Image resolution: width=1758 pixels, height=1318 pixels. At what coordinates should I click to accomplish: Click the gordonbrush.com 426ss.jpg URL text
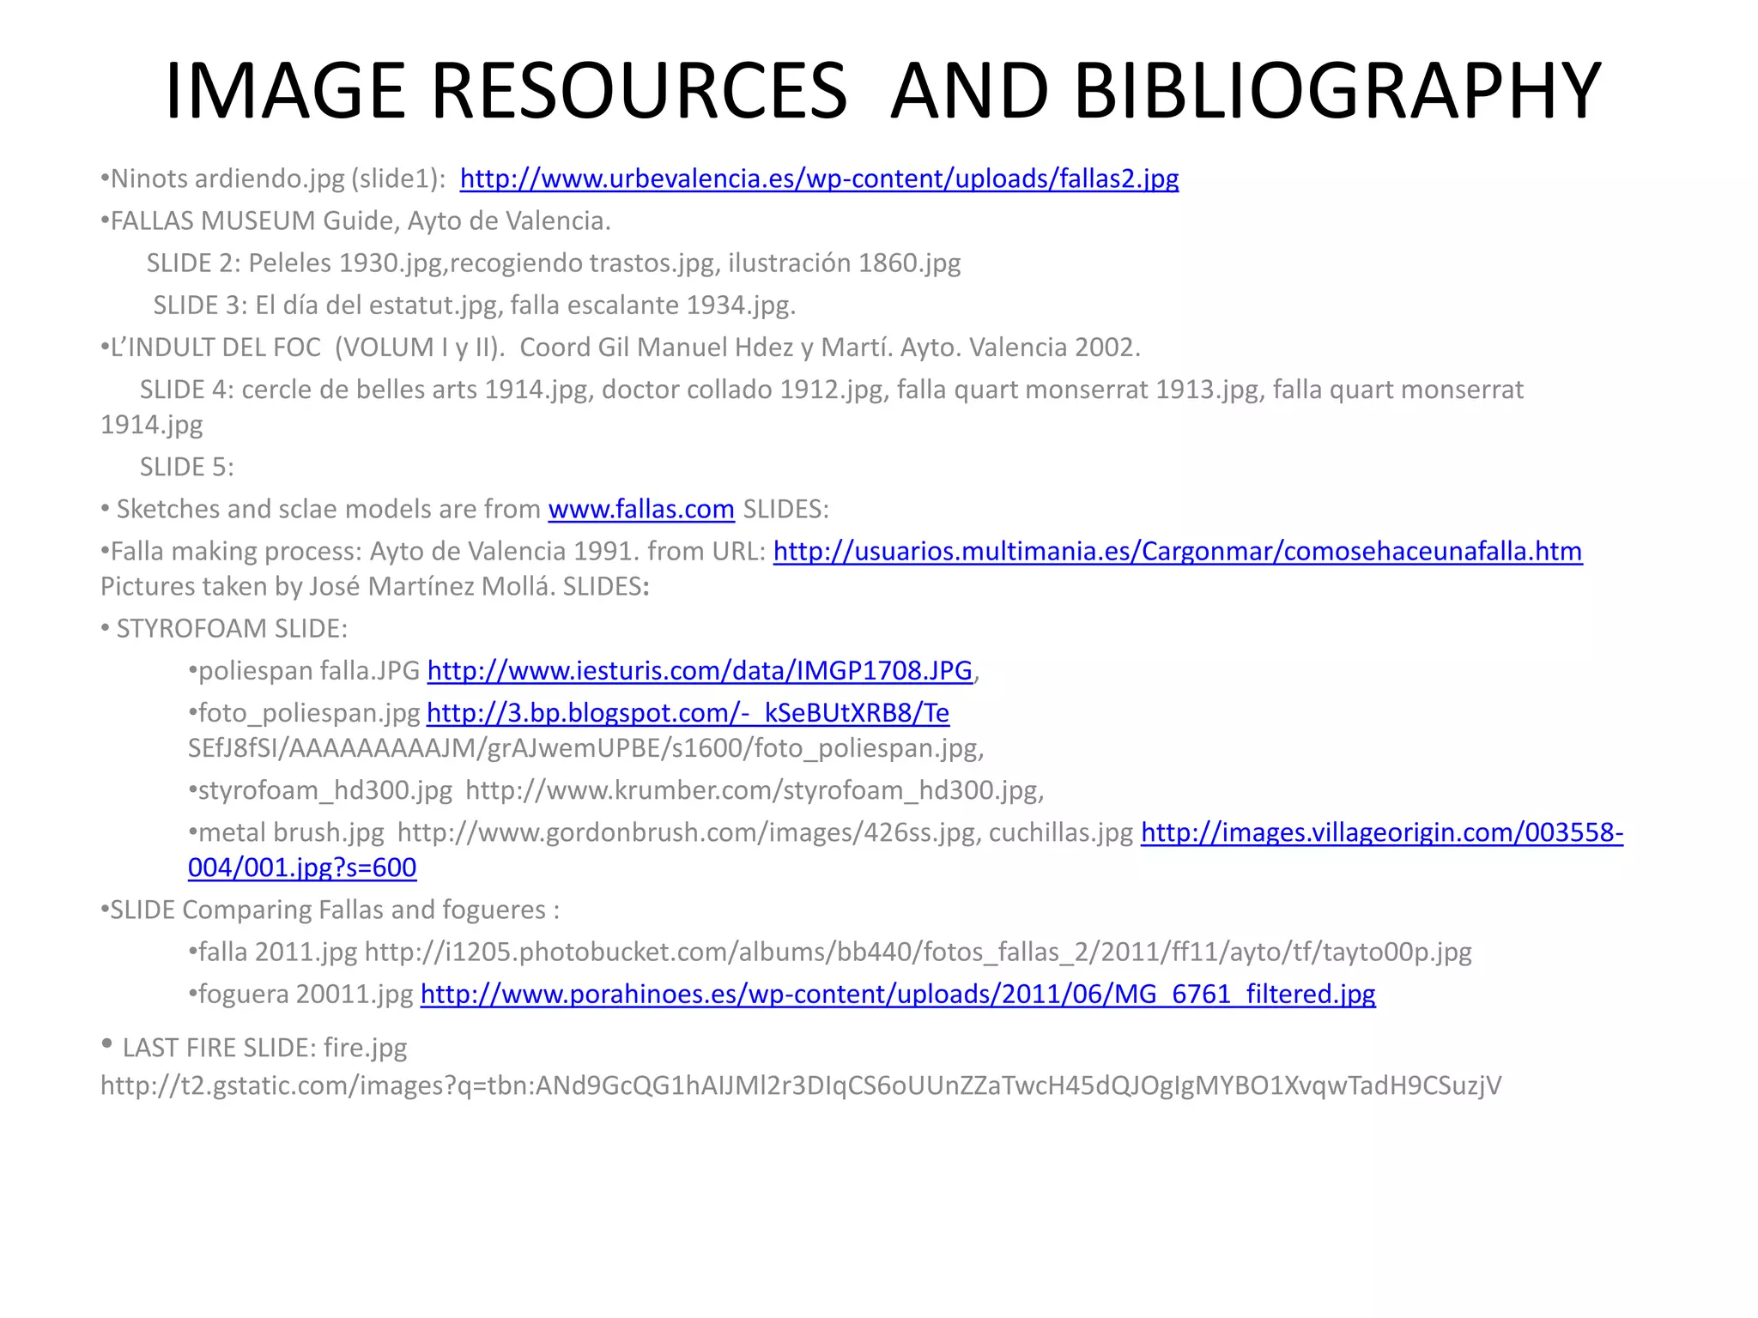(x=687, y=832)
